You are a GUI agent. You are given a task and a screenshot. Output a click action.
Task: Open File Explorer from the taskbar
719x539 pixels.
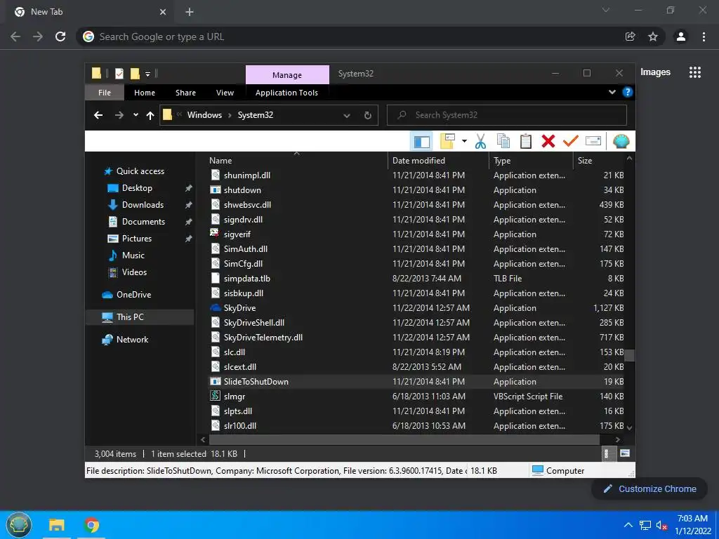point(57,525)
